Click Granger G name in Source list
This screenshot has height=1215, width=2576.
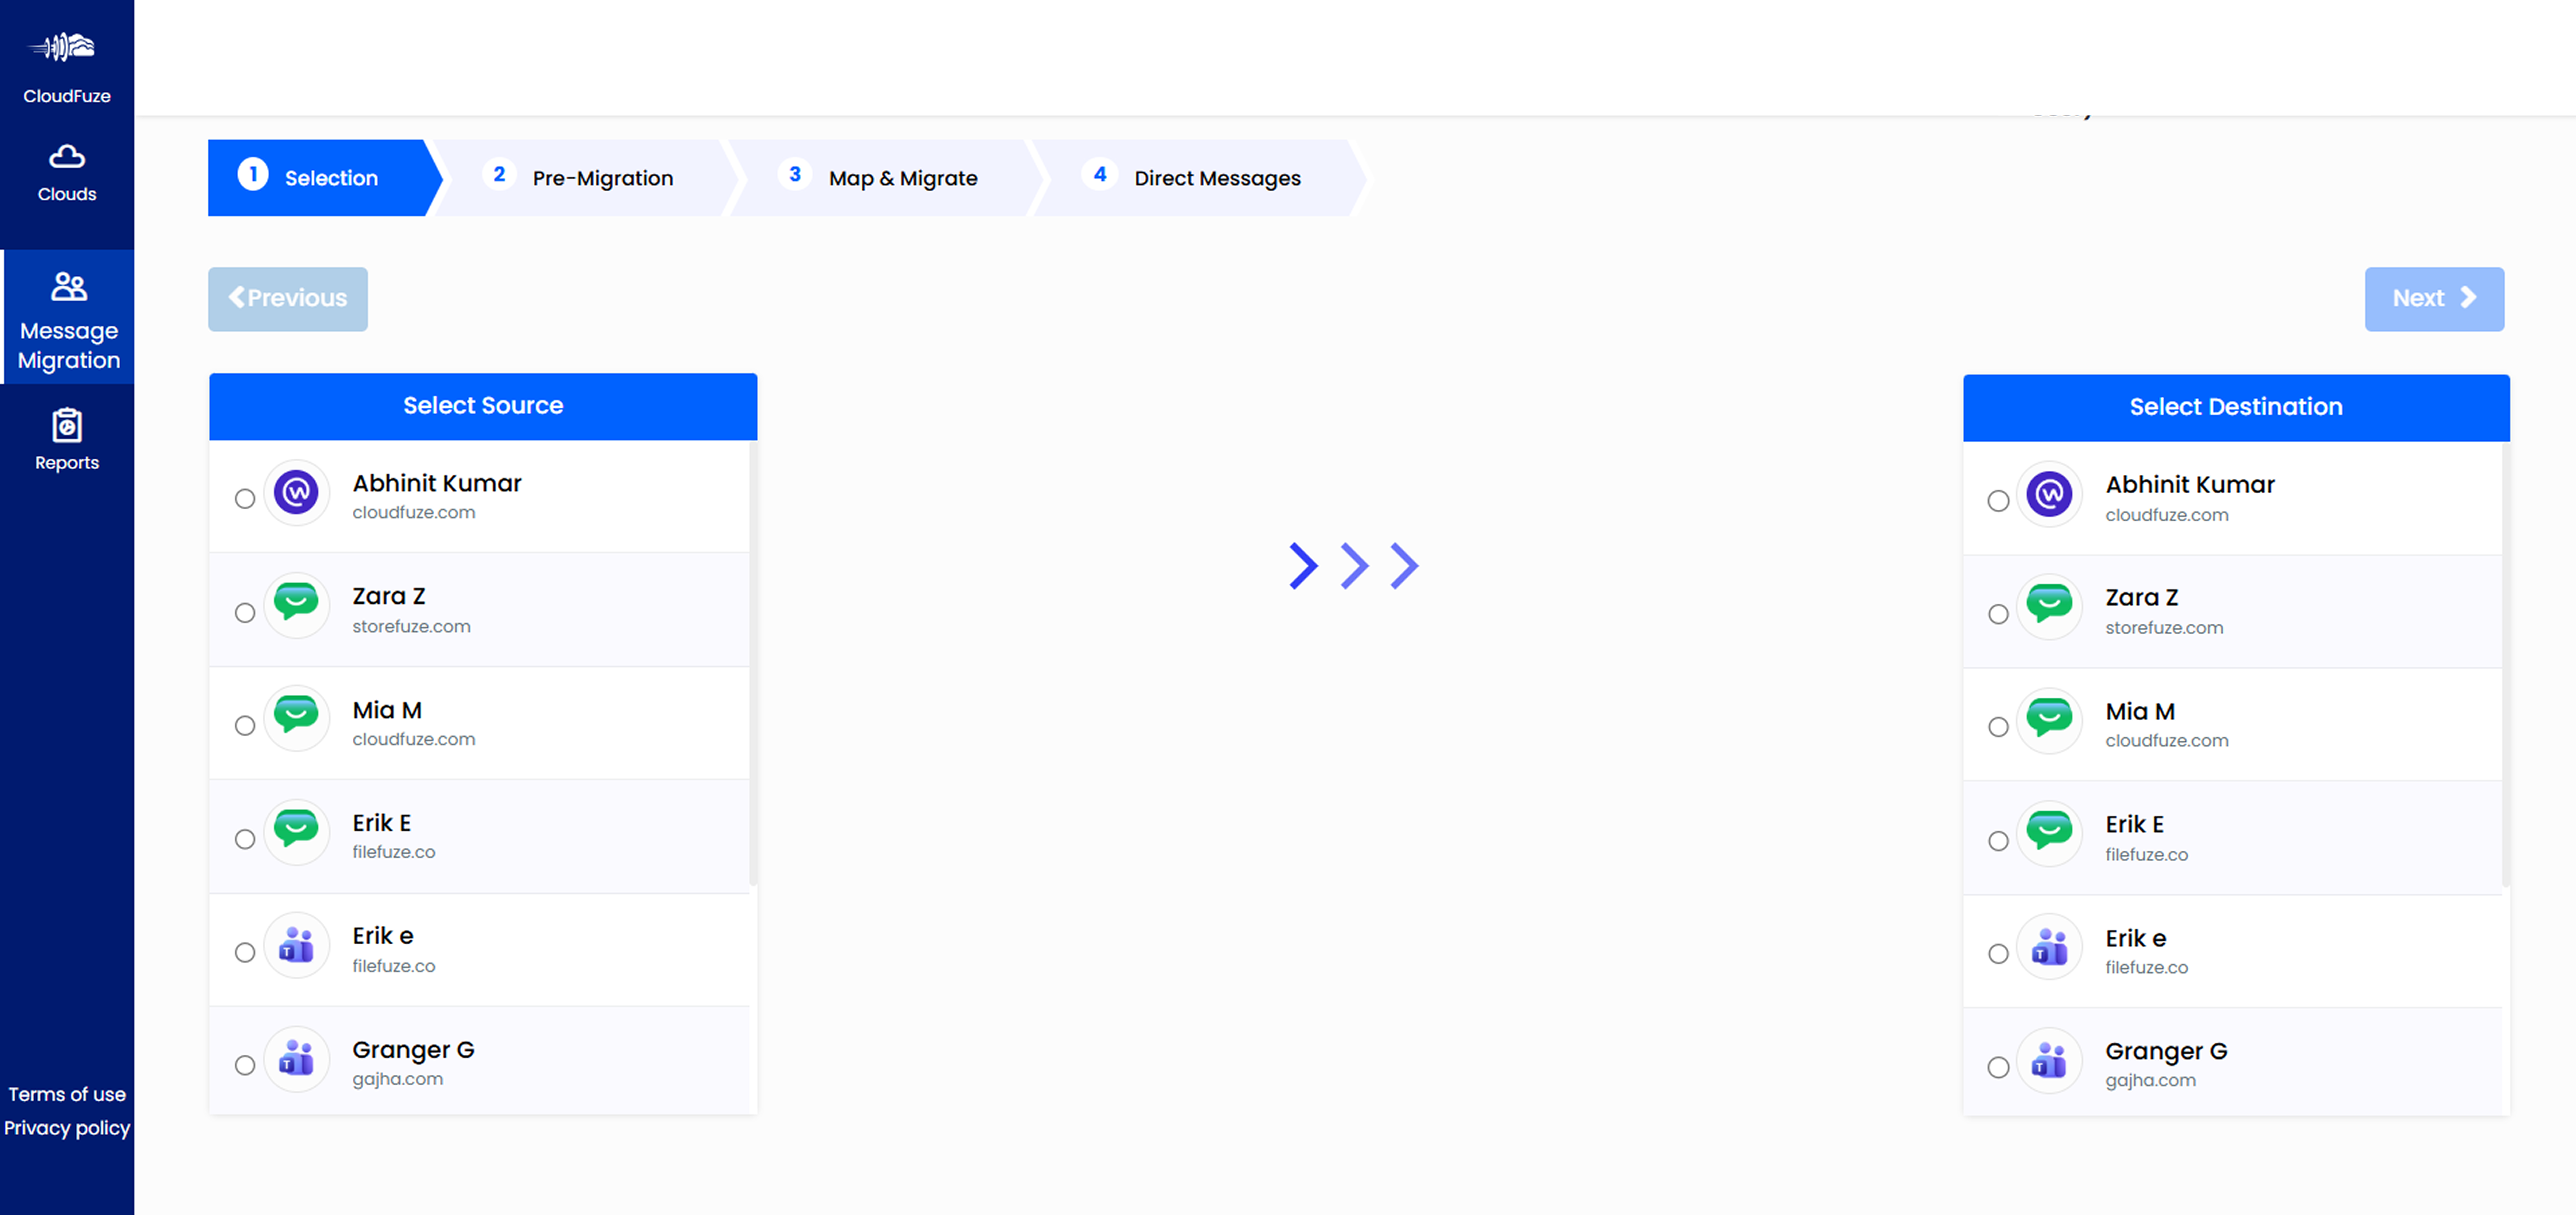413,1050
